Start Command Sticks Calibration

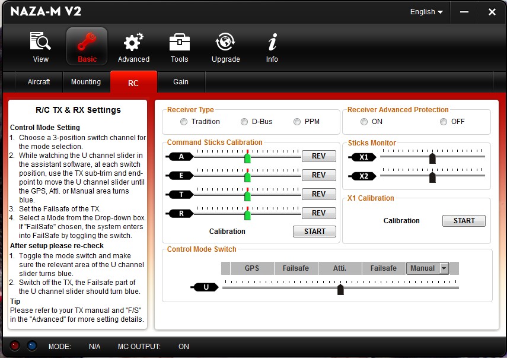click(x=315, y=232)
